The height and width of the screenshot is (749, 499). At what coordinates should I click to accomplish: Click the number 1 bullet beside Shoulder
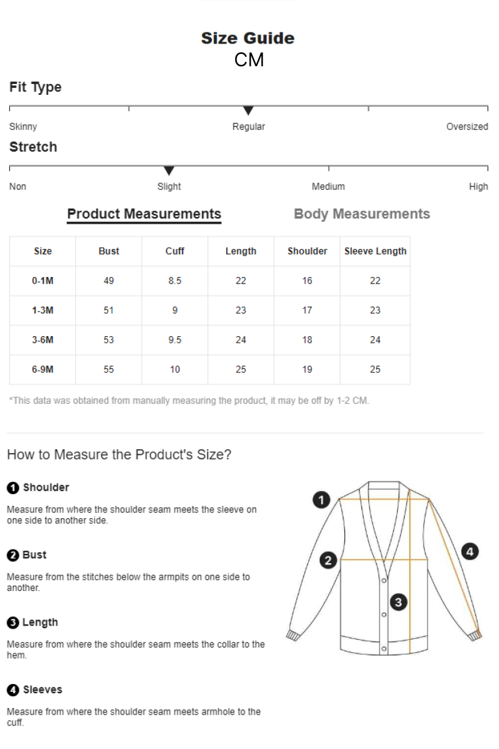click(13, 488)
